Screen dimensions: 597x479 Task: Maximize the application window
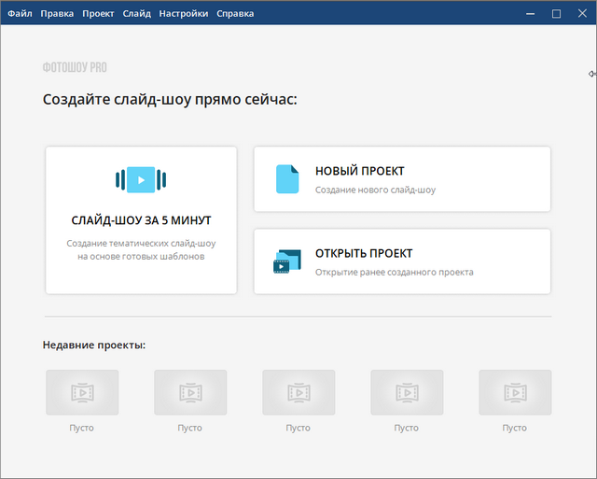(557, 13)
